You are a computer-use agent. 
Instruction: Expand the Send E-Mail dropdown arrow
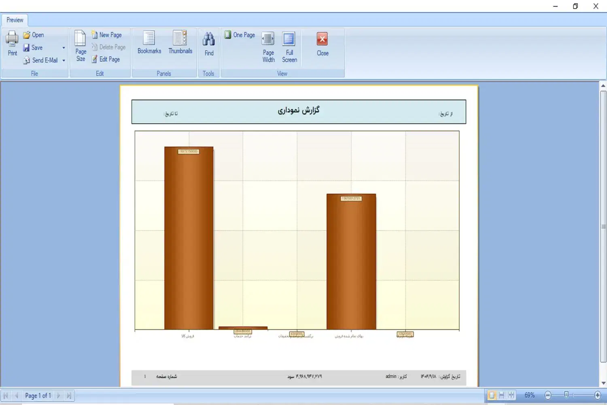point(64,60)
